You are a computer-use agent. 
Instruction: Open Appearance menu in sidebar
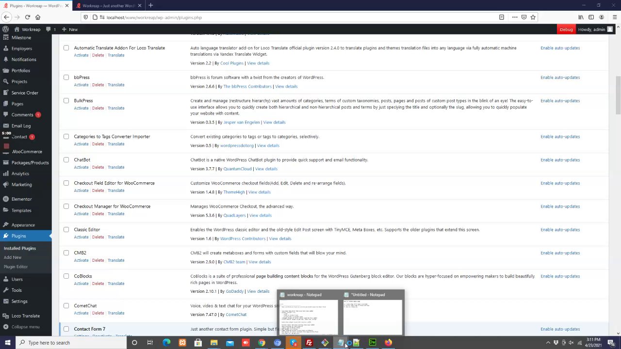pos(26,225)
